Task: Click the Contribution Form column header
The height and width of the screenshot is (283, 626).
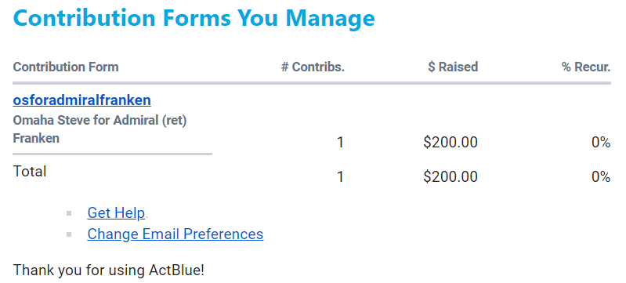Action: (66, 67)
